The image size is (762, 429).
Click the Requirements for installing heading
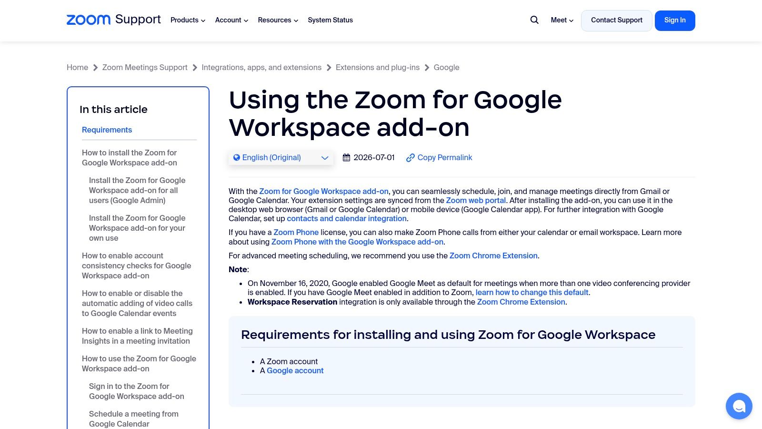[448, 335]
